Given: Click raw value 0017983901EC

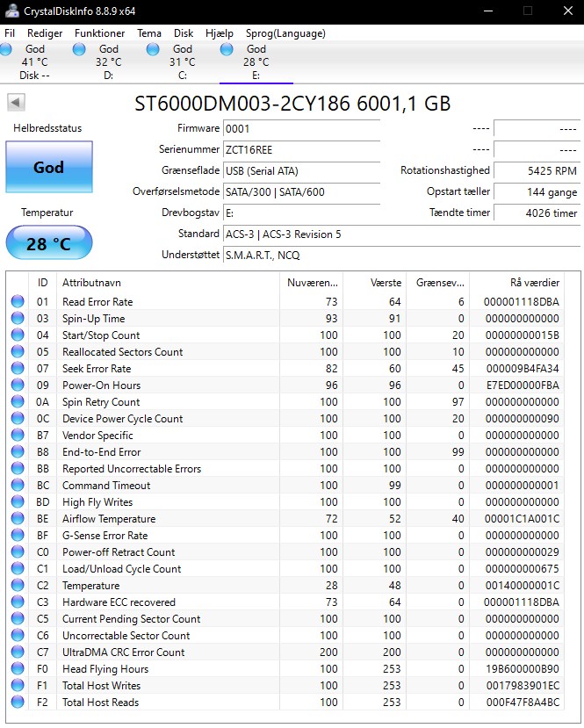Looking at the screenshot, I should pyautogui.click(x=523, y=685).
